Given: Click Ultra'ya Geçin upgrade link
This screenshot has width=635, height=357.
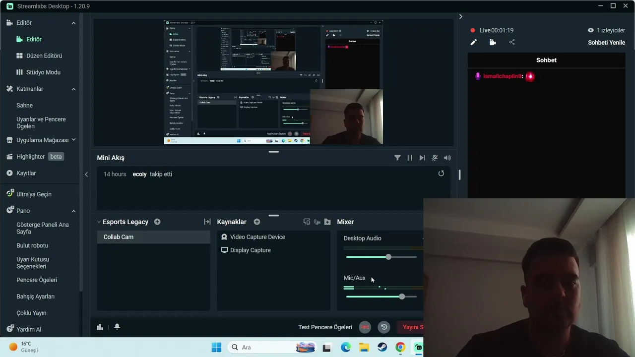Looking at the screenshot, I should [x=29, y=194].
